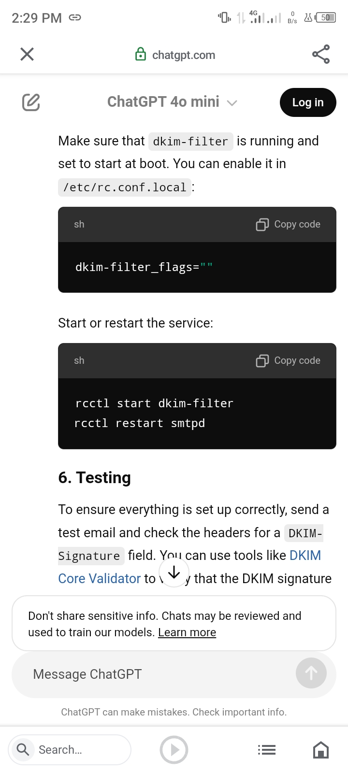Tap the padlock site security icon

pos(140,55)
